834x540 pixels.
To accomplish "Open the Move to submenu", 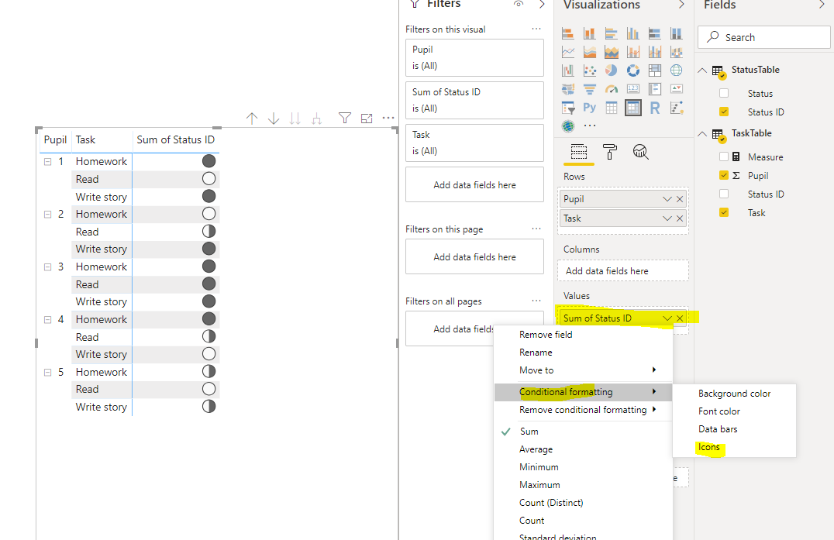I will (x=584, y=370).
